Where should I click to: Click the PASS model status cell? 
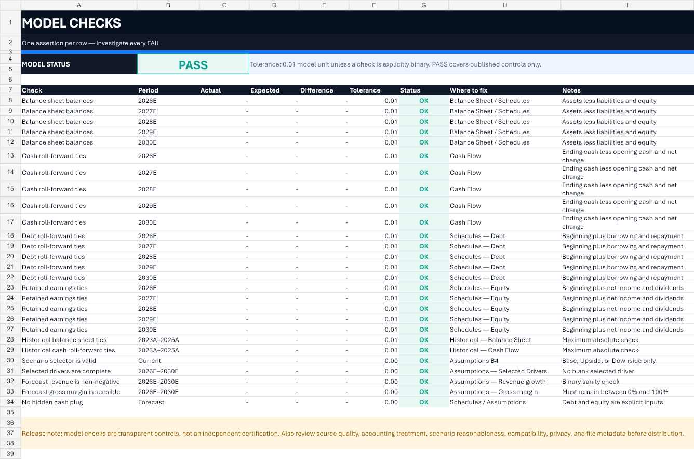click(x=193, y=65)
